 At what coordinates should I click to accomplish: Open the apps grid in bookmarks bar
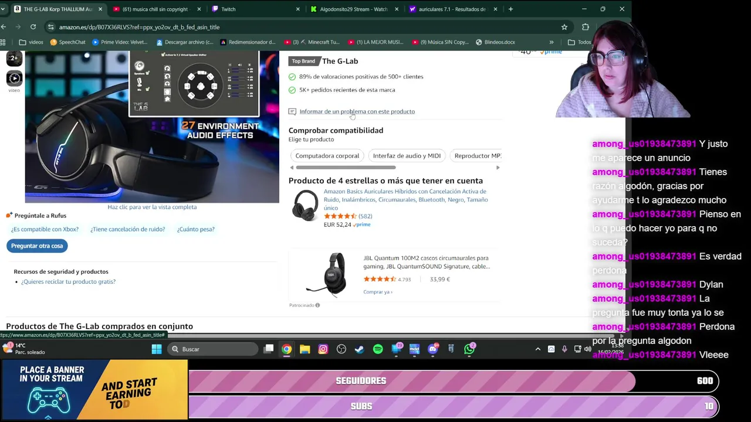coord(3,42)
